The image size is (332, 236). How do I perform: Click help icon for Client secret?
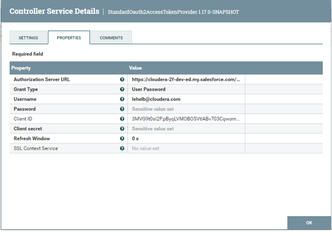point(121,129)
